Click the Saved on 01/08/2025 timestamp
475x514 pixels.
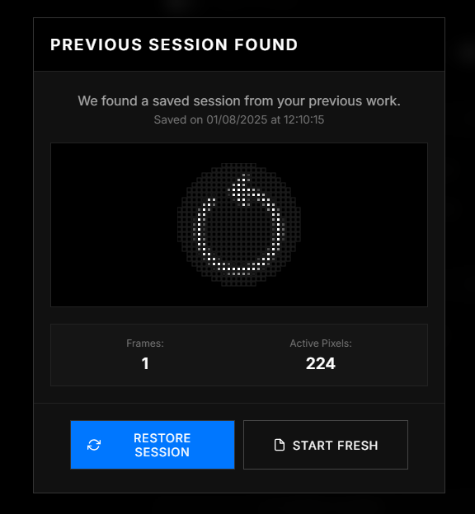click(x=239, y=119)
